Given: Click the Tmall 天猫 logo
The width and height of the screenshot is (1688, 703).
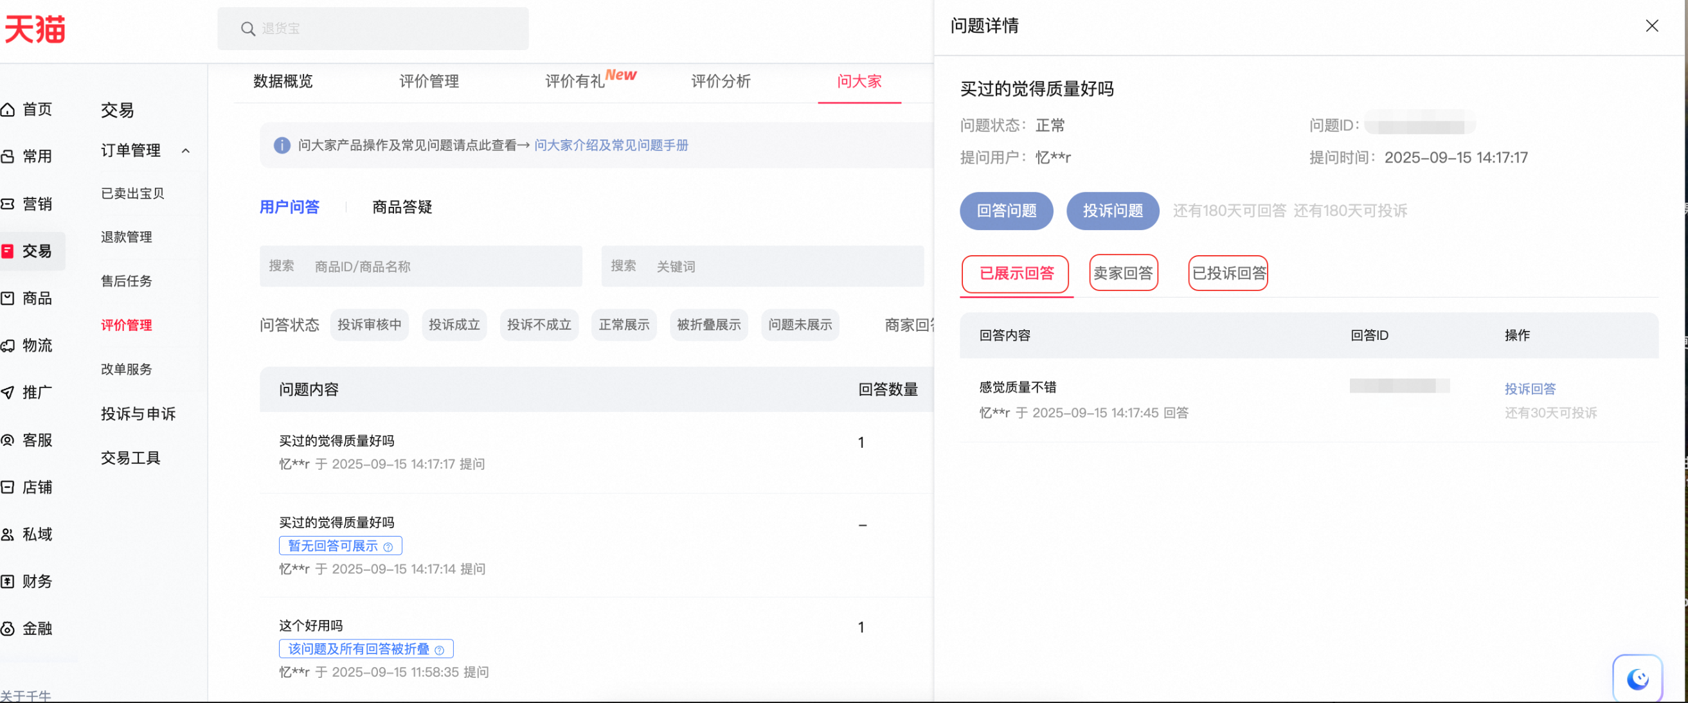Looking at the screenshot, I should tap(35, 30).
